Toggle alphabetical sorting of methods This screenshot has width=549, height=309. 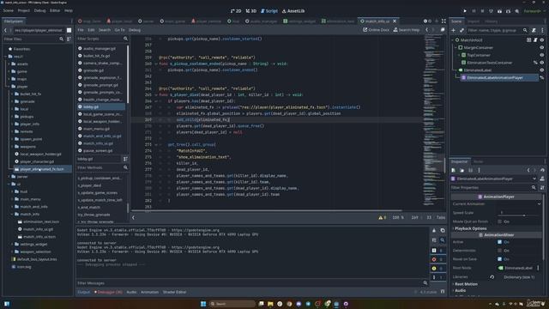coord(125,159)
